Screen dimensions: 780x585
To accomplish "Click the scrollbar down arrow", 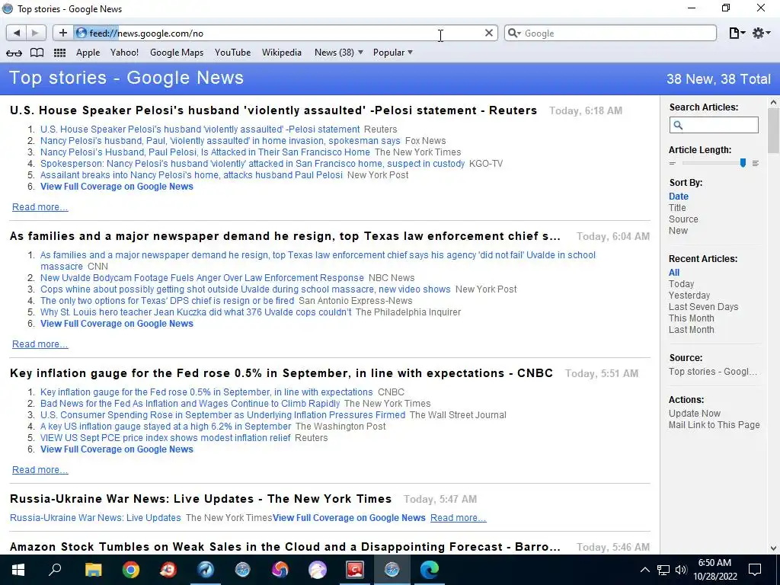I will (x=773, y=548).
